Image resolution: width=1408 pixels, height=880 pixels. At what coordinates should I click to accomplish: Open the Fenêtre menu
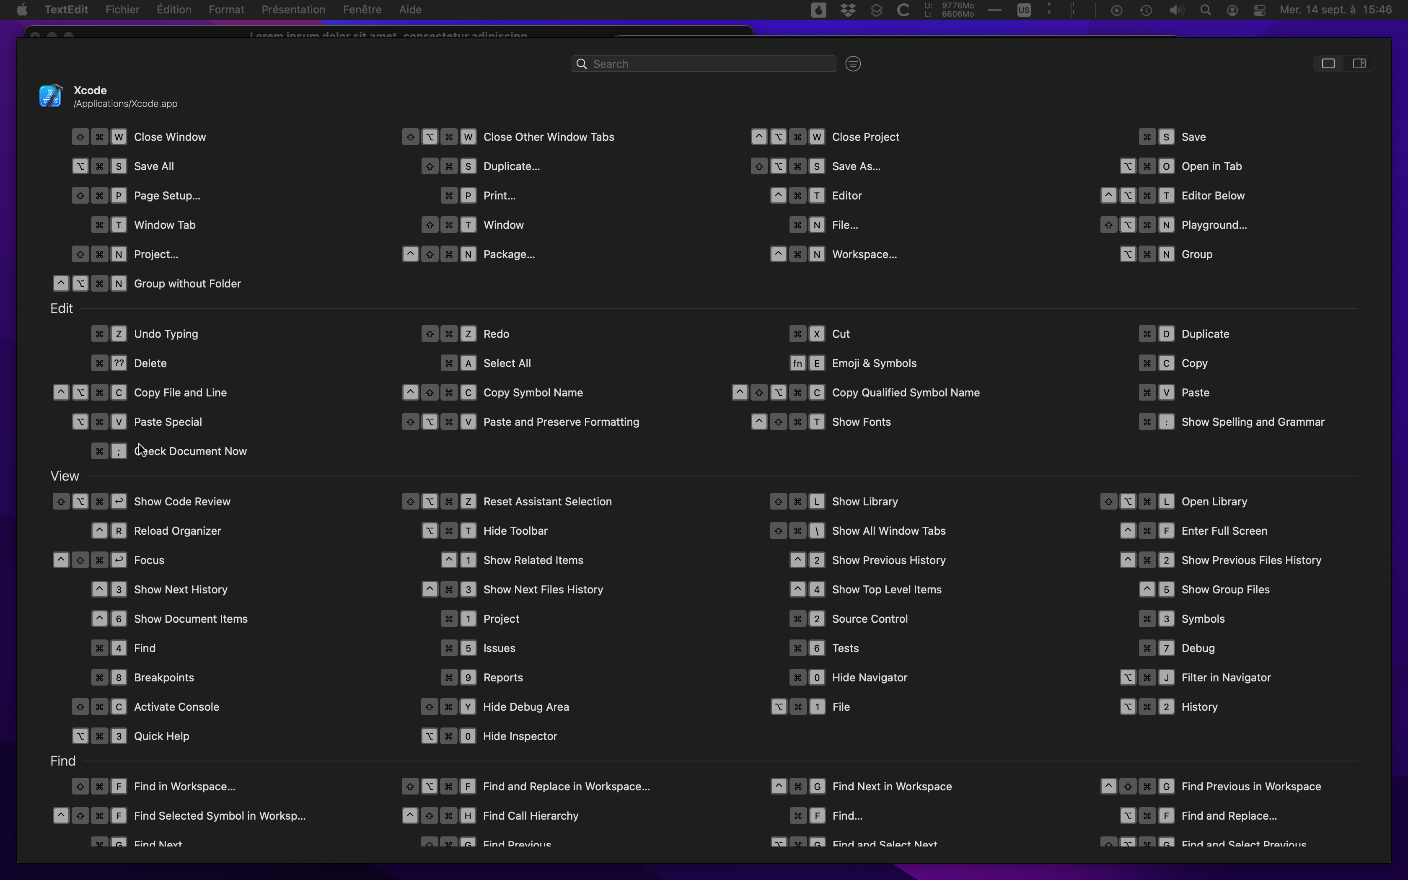362,10
